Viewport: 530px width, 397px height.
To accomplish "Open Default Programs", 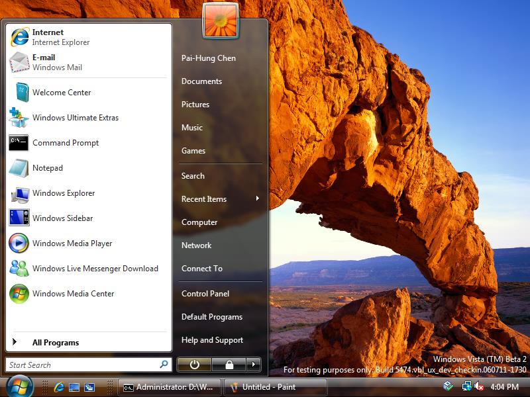I will pyautogui.click(x=212, y=317).
